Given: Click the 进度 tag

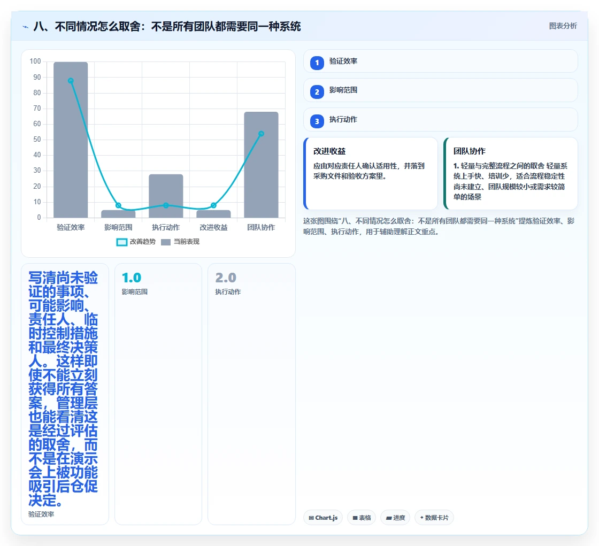Looking at the screenshot, I should [395, 518].
